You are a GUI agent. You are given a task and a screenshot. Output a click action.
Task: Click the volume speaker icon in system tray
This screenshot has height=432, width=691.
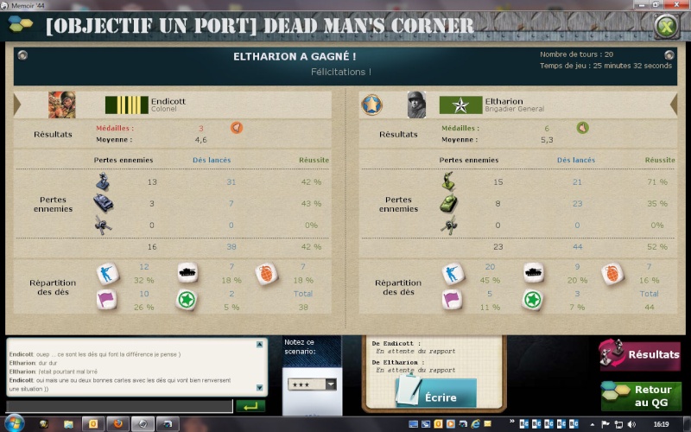pos(631,424)
